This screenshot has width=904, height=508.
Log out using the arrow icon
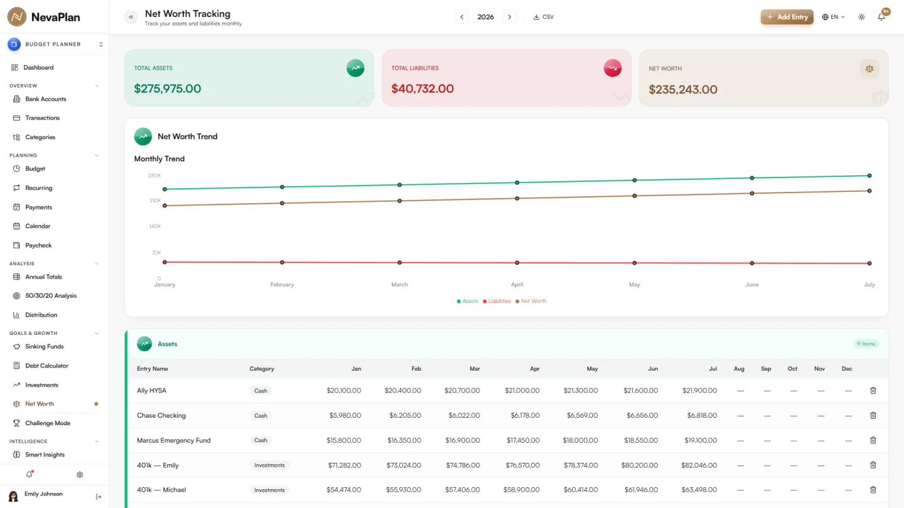[x=99, y=497]
